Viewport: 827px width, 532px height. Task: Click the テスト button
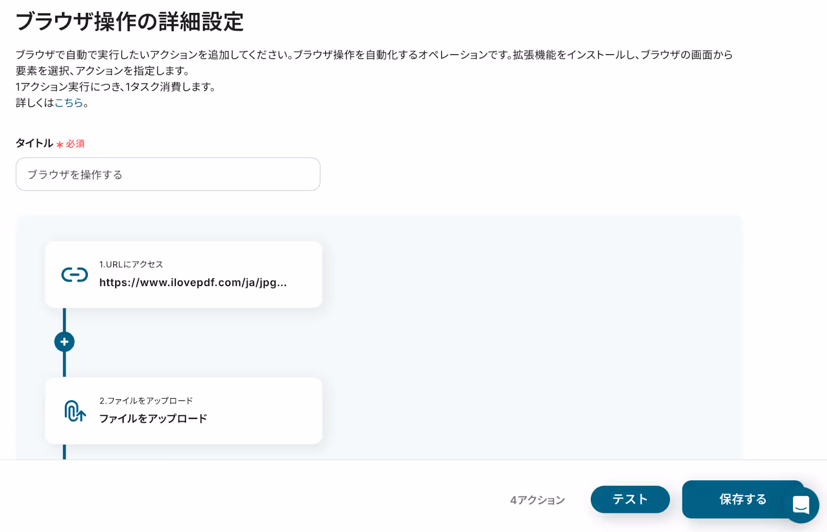coord(630,499)
